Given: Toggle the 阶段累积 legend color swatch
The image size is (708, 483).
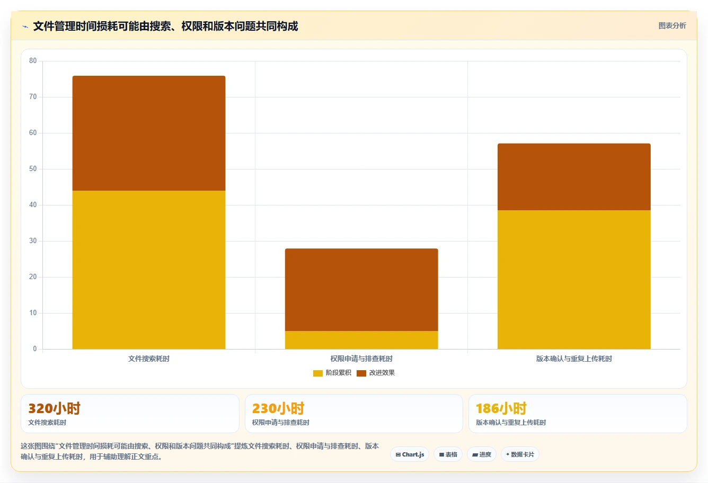Looking at the screenshot, I should (x=318, y=373).
